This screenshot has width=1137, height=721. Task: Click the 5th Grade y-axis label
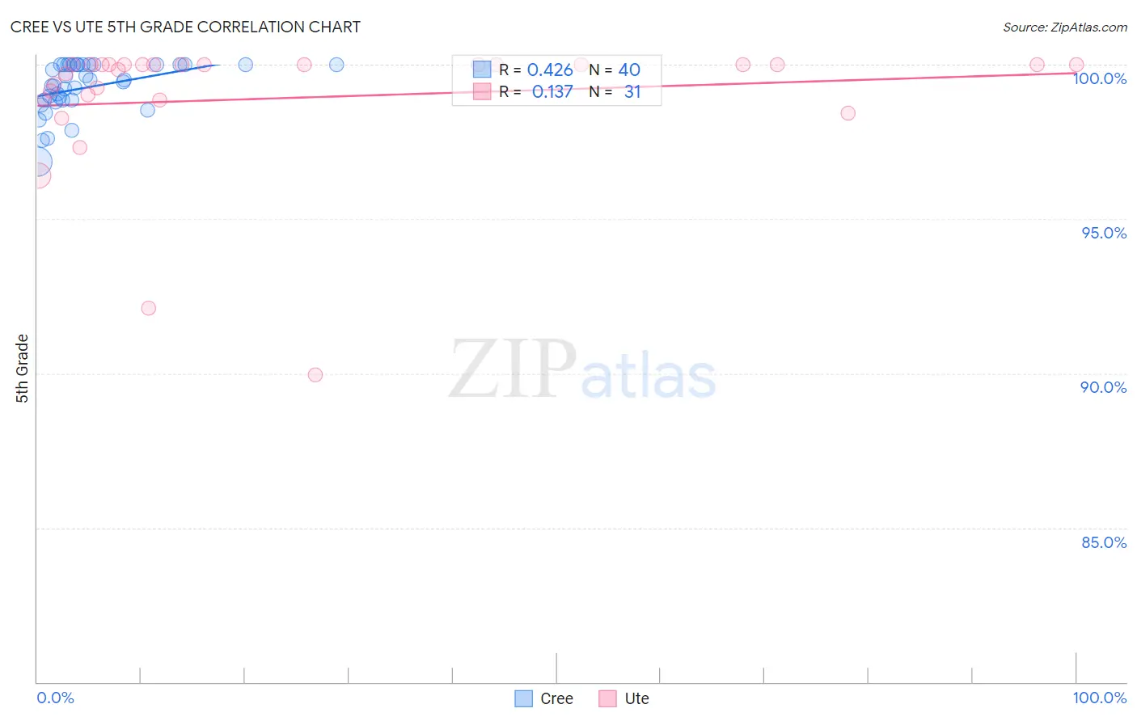pyautogui.click(x=22, y=369)
